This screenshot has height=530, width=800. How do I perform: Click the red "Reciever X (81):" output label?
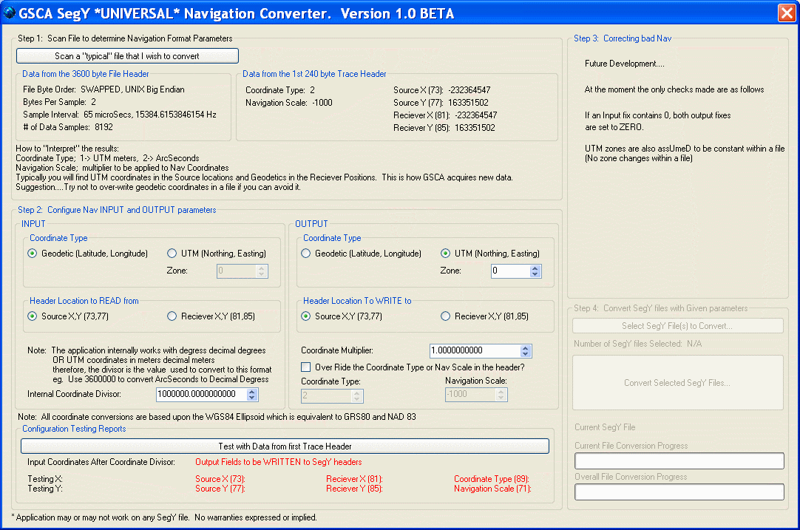coord(354,479)
